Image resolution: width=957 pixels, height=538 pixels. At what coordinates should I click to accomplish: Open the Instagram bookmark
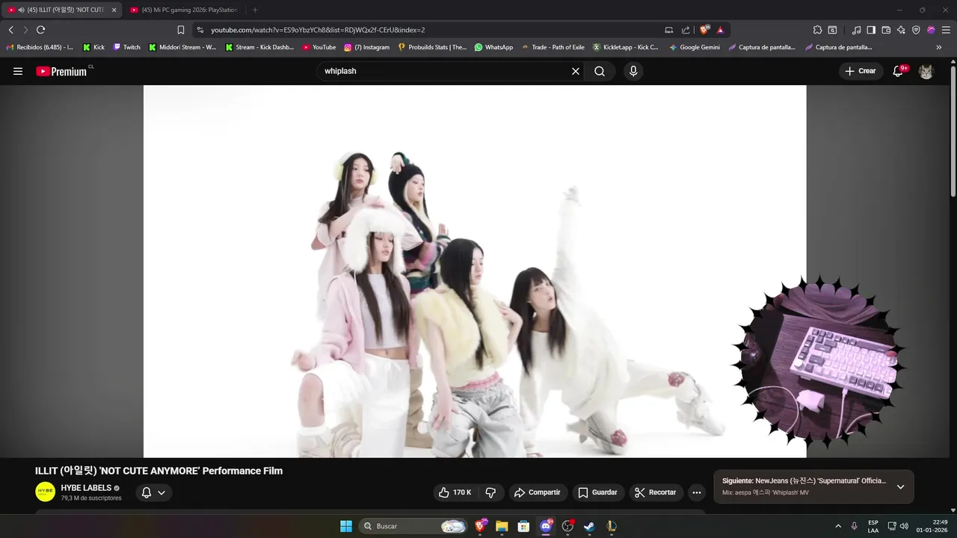click(x=366, y=47)
